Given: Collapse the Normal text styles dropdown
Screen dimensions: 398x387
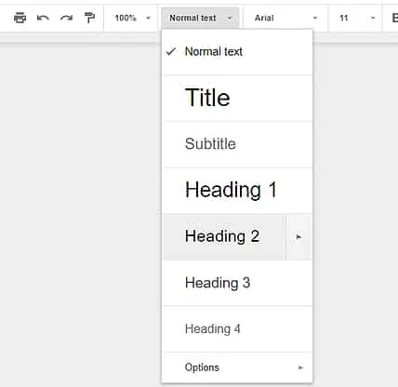Looking at the screenshot, I should tap(200, 18).
